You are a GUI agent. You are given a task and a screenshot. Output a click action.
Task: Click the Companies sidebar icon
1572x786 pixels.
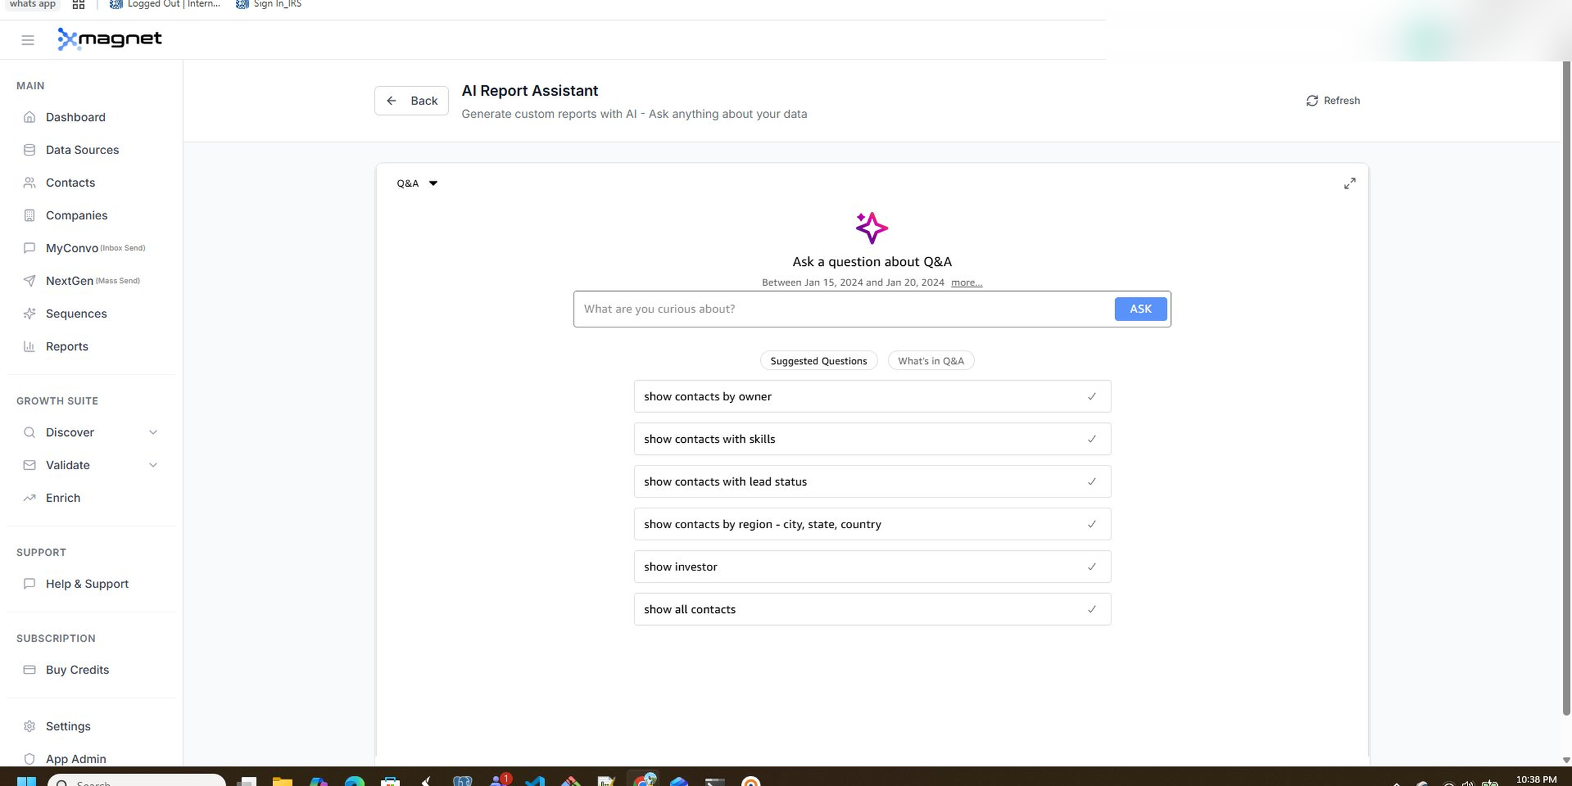(x=30, y=215)
